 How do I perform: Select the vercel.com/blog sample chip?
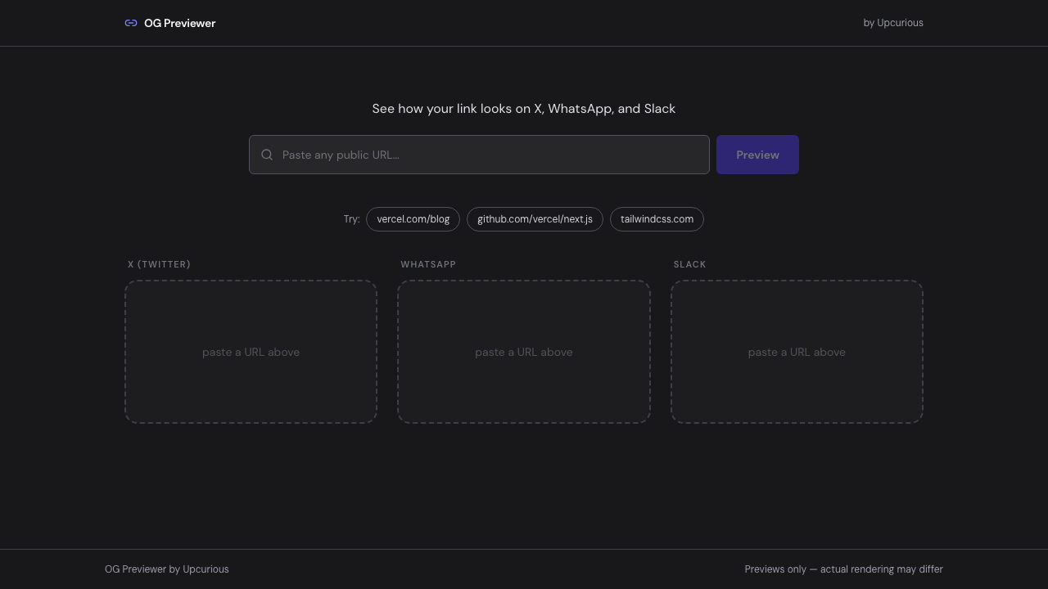(x=413, y=219)
